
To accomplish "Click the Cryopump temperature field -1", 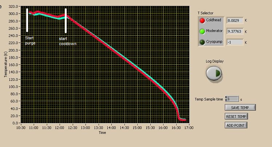I will (x=235, y=42).
